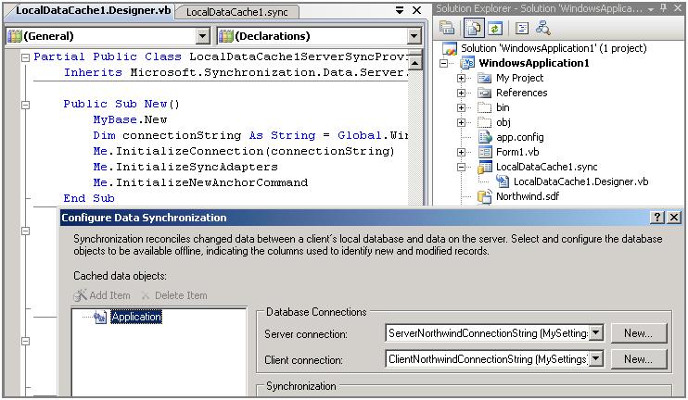Expand the My Project node
This screenshot has height=400, width=688.
pyautogui.click(x=462, y=78)
